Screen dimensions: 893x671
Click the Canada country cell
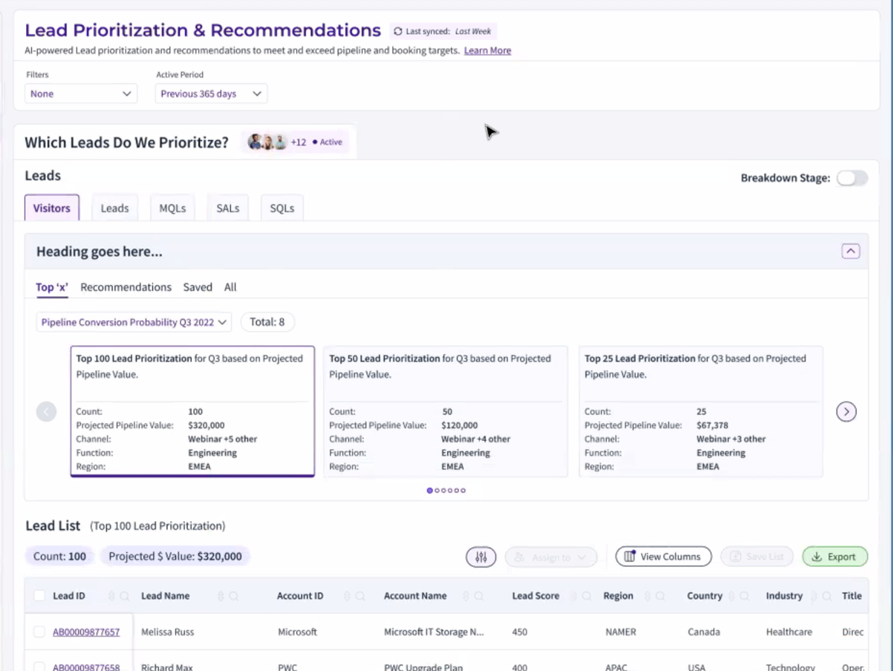coord(704,632)
